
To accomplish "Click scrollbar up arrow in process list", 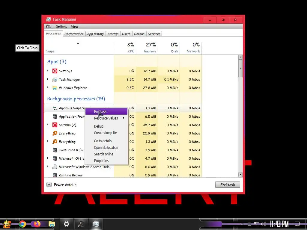I will click(240, 57).
